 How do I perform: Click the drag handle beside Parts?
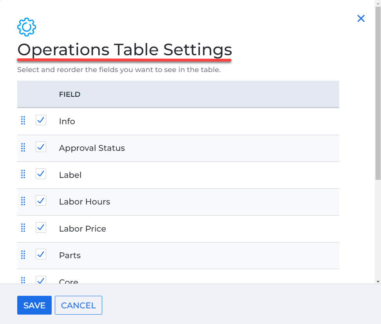23,254
